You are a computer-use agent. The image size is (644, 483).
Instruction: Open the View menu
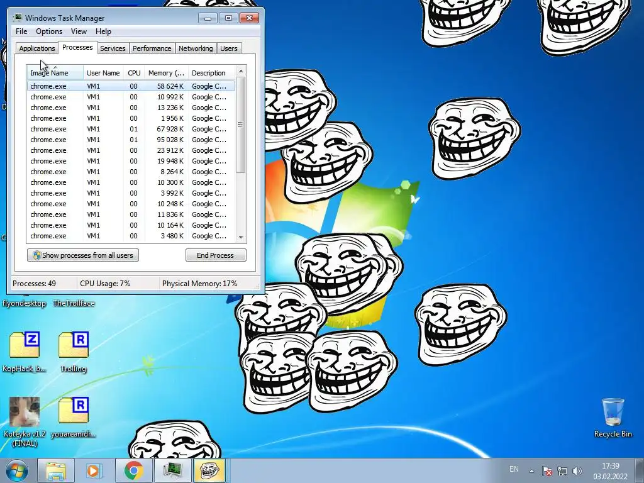(79, 31)
